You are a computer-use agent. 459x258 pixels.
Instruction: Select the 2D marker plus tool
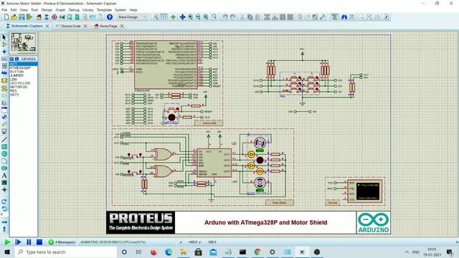pos(4,190)
